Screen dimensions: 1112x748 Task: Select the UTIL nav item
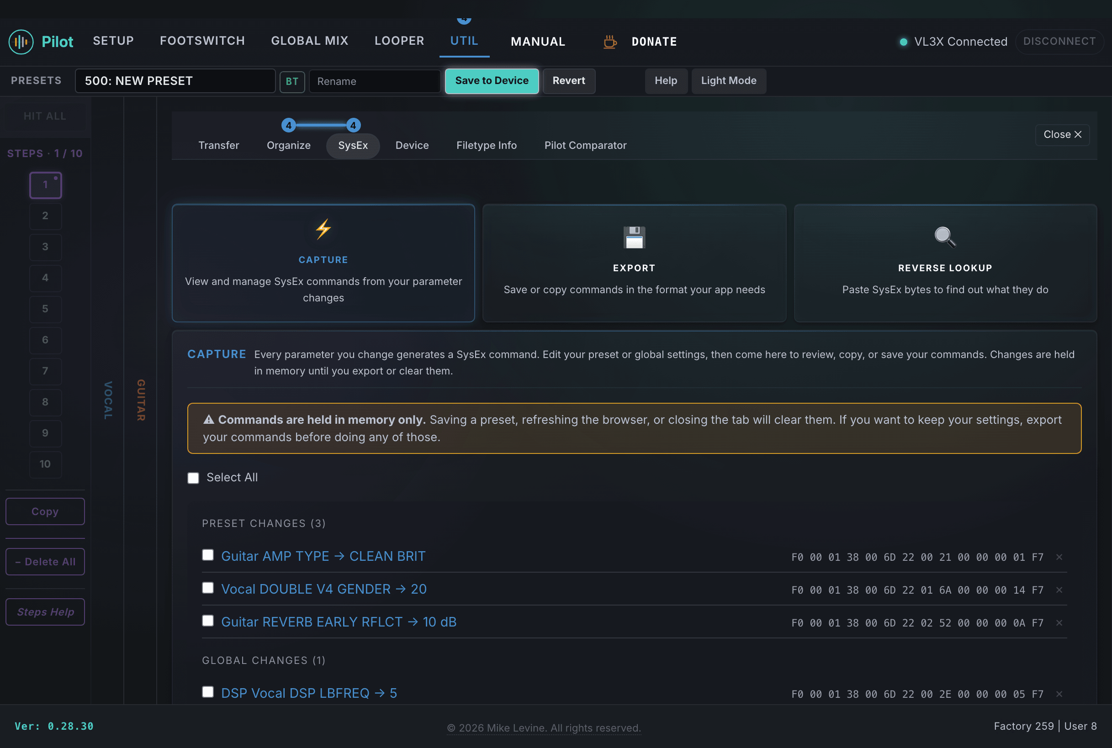pos(464,41)
